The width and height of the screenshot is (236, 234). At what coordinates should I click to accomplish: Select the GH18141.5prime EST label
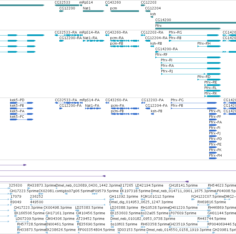pyautogui.click(x=183, y=185)
